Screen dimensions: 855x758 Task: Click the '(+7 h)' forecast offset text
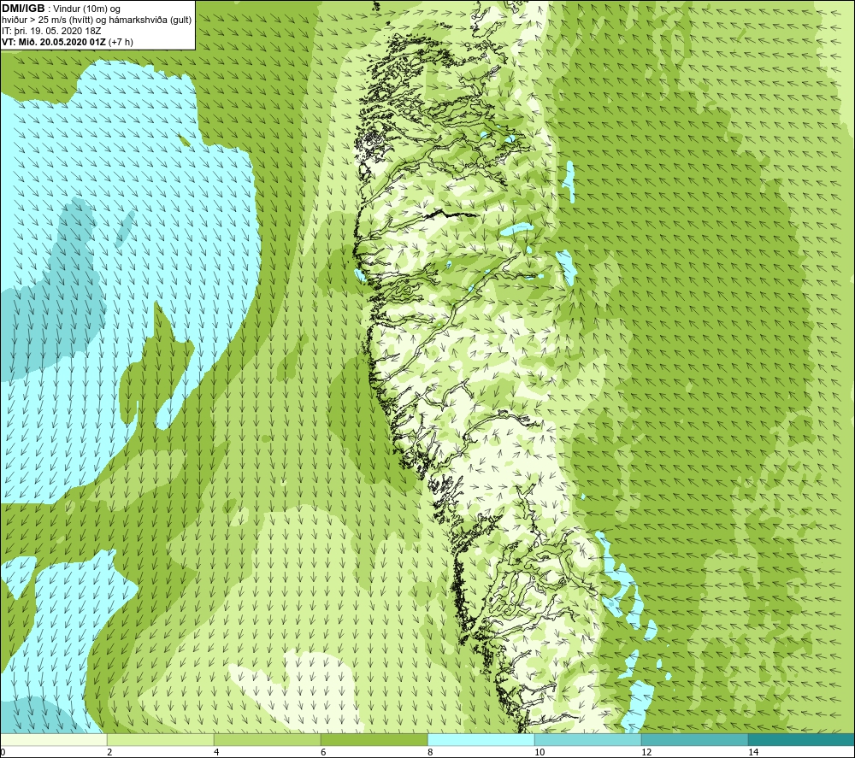tap(121, 42)
